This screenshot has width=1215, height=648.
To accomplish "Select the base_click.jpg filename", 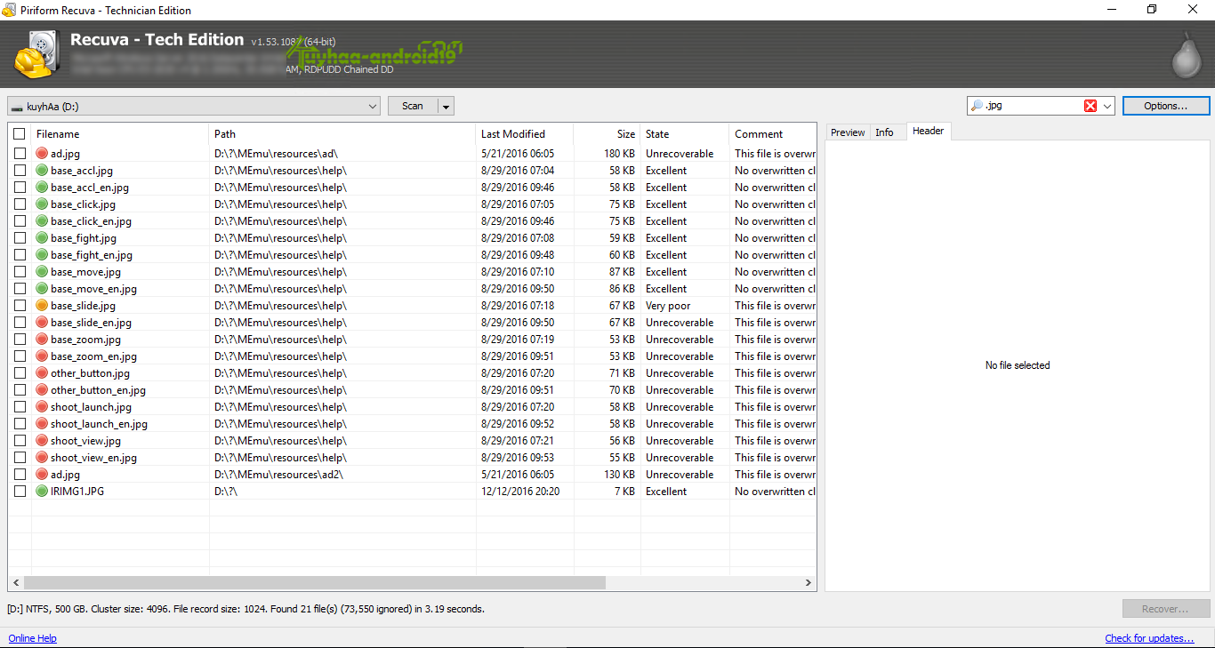I will pos(83,204).
